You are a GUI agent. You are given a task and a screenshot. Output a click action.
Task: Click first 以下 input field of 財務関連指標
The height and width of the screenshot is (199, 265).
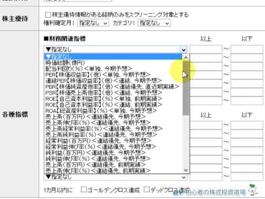point(247,50)
